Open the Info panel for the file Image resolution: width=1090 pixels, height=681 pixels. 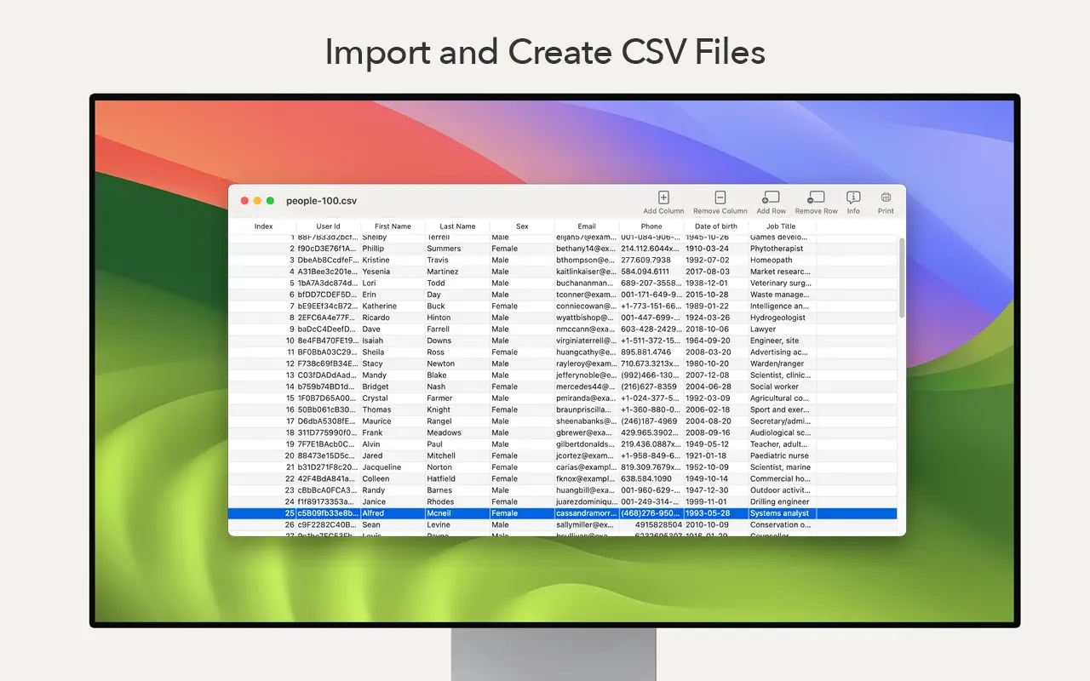coord(853,200)
